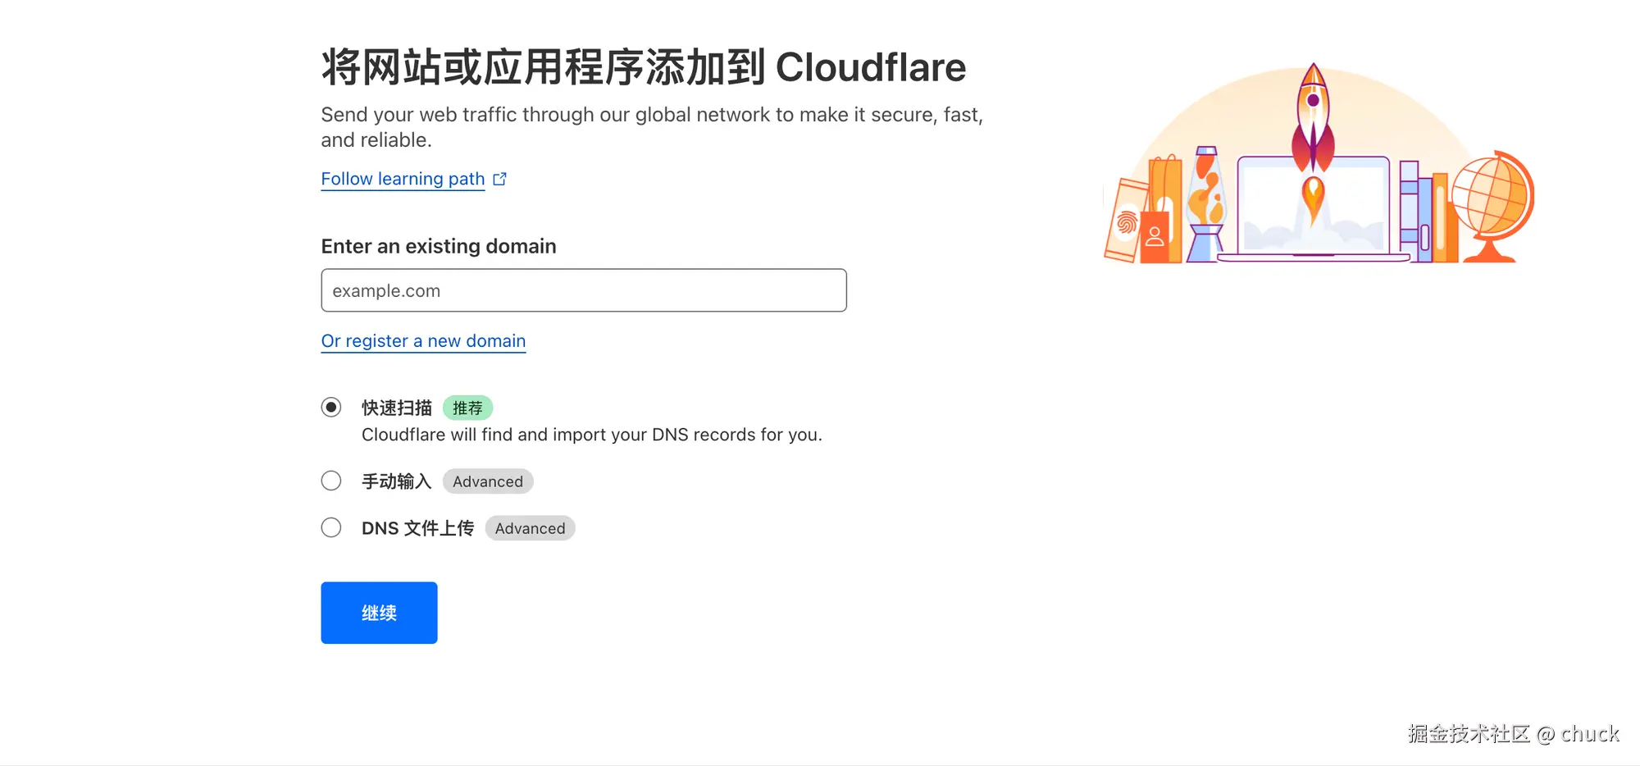Click the Or register a new domain link
This screenshot has width=1640, height=766.
point(423,341)
